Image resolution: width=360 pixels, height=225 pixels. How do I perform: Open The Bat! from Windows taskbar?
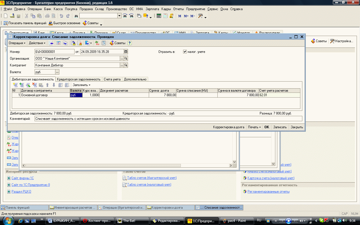coord(132,220)
